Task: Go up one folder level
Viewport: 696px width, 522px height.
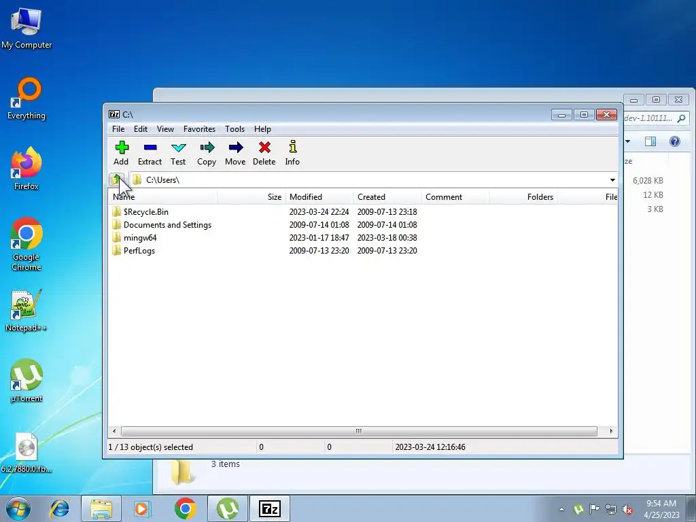Action: click(117, 179)
